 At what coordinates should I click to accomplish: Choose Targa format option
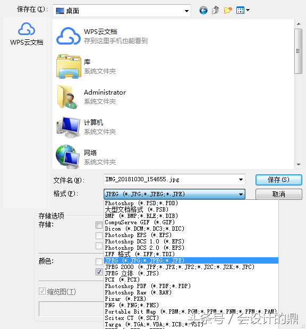pos(191,324)
